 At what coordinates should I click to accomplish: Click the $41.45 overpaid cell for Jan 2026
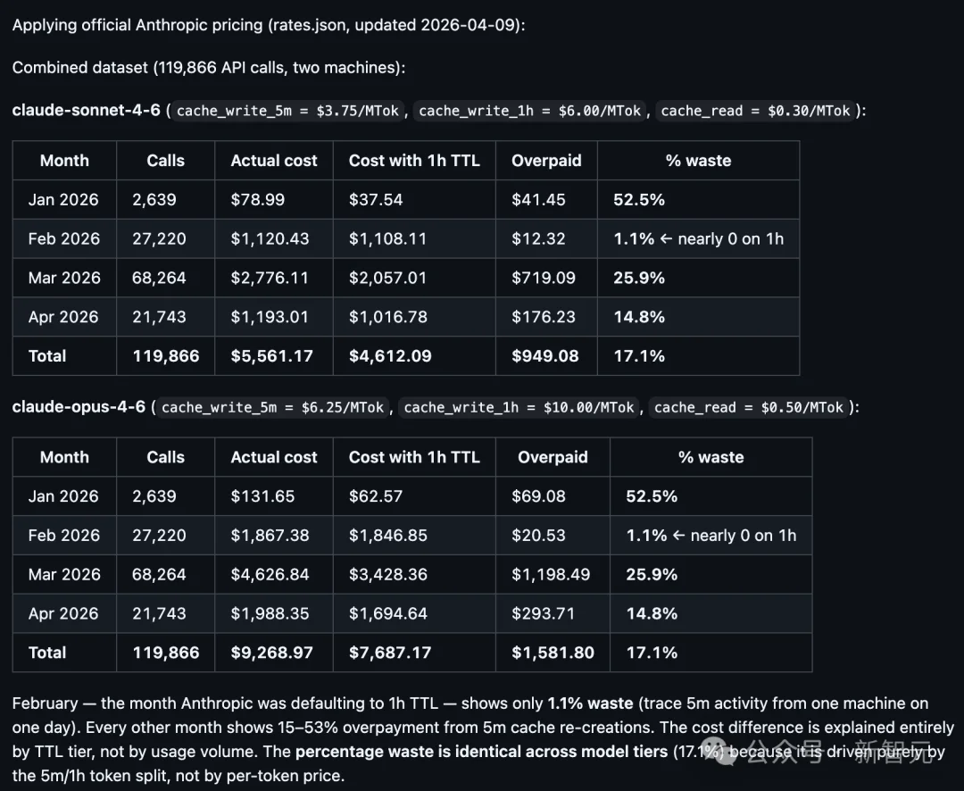click(538, 199)
